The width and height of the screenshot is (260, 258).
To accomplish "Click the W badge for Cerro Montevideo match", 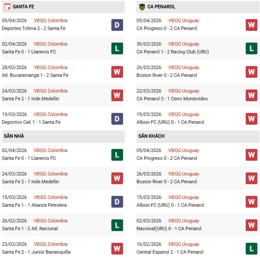I will point(251,95).
